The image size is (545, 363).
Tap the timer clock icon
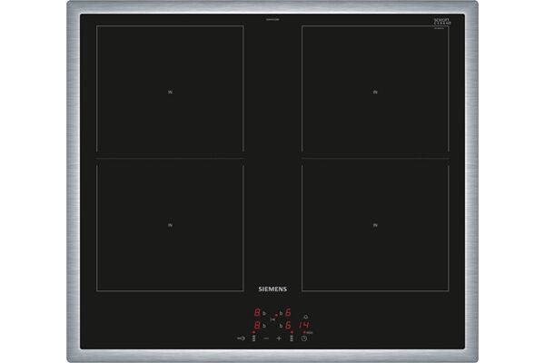pyautogui.click(x=304, y=338)
